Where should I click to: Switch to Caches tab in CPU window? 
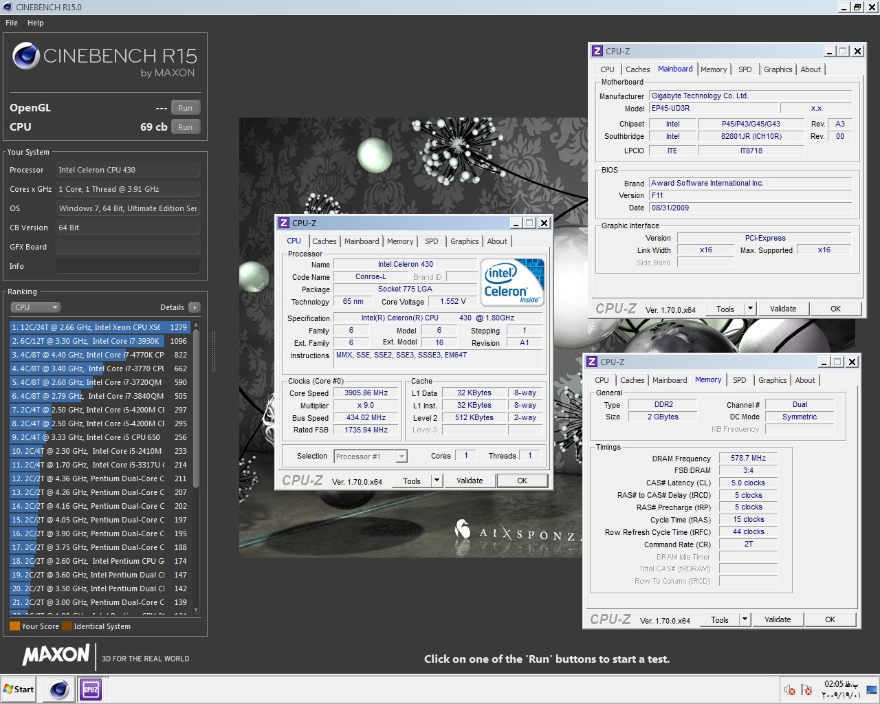click(x=324, y=241)
